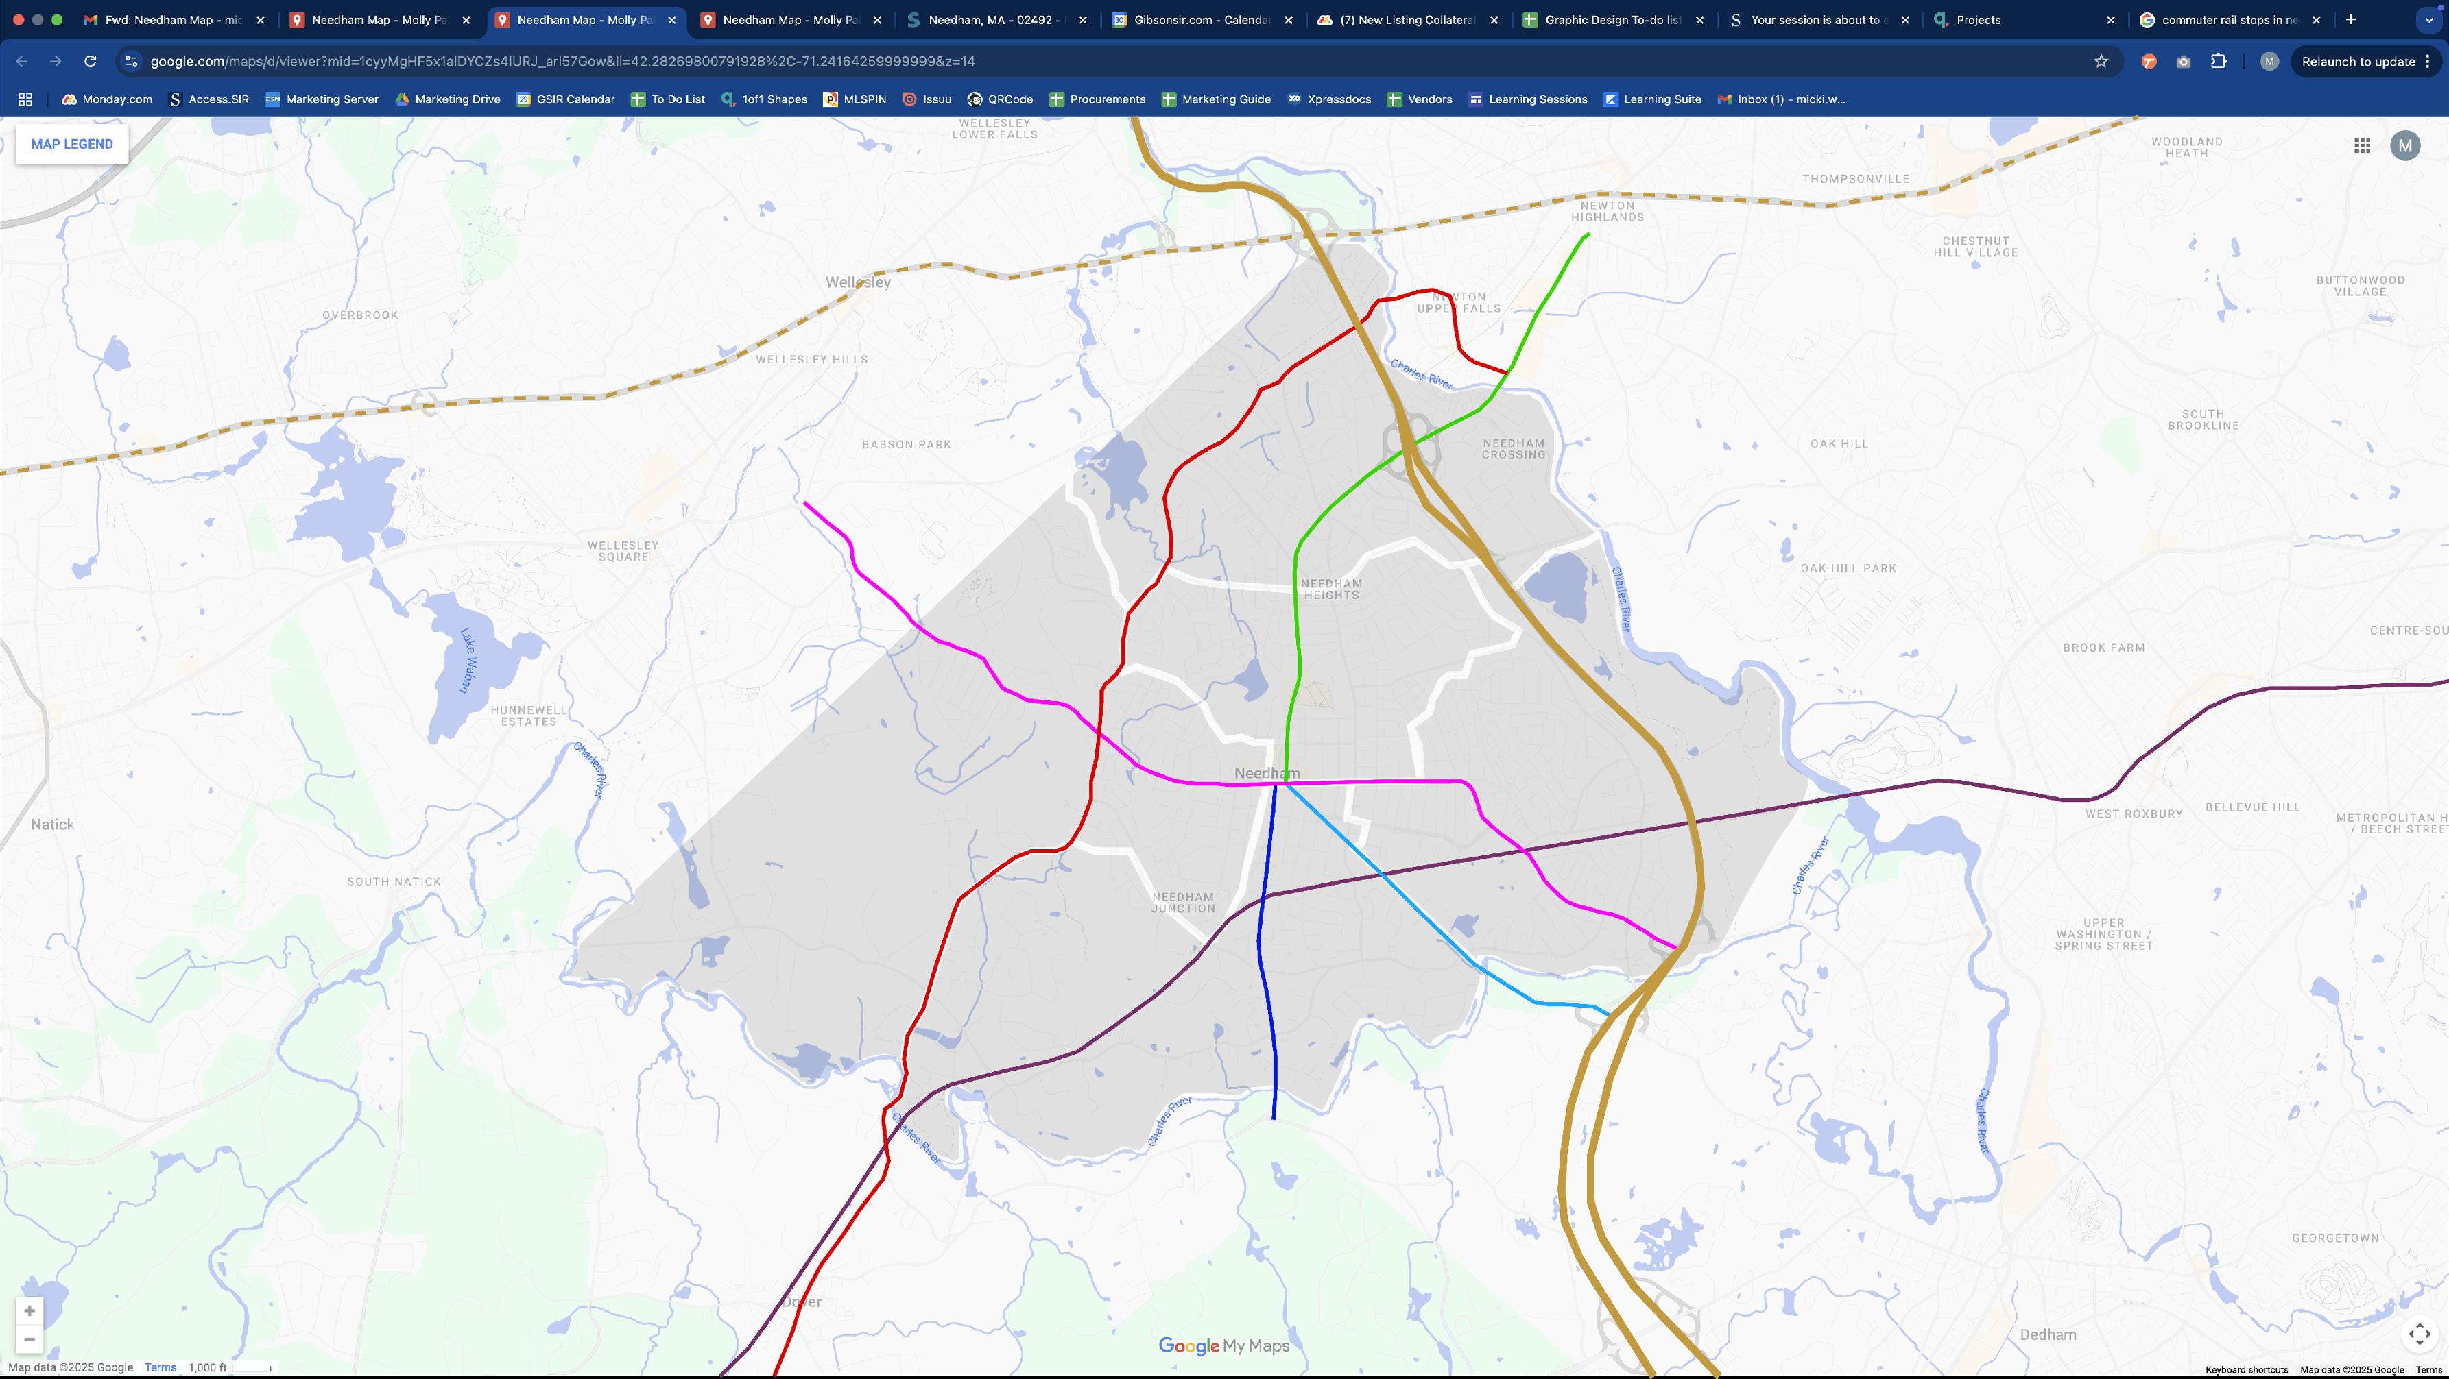
Task: Open the MAP LEGEND panel
Action: [x=71, y=145]
